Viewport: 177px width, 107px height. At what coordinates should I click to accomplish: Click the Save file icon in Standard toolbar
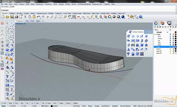point(12,17)
